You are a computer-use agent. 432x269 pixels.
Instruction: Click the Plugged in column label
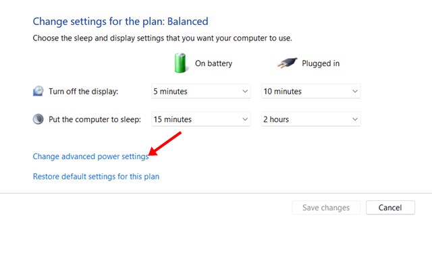321,63
